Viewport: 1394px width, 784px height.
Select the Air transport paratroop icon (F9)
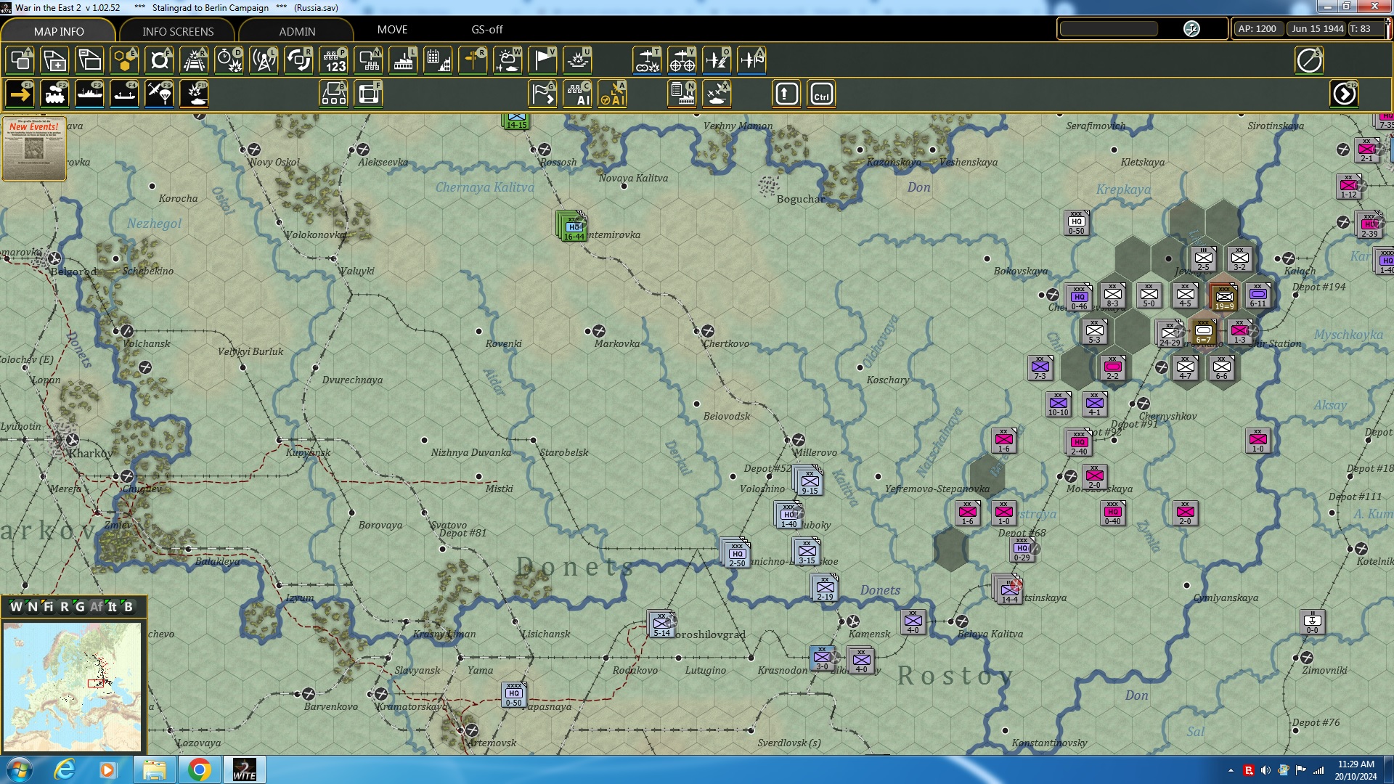[159, 94]
